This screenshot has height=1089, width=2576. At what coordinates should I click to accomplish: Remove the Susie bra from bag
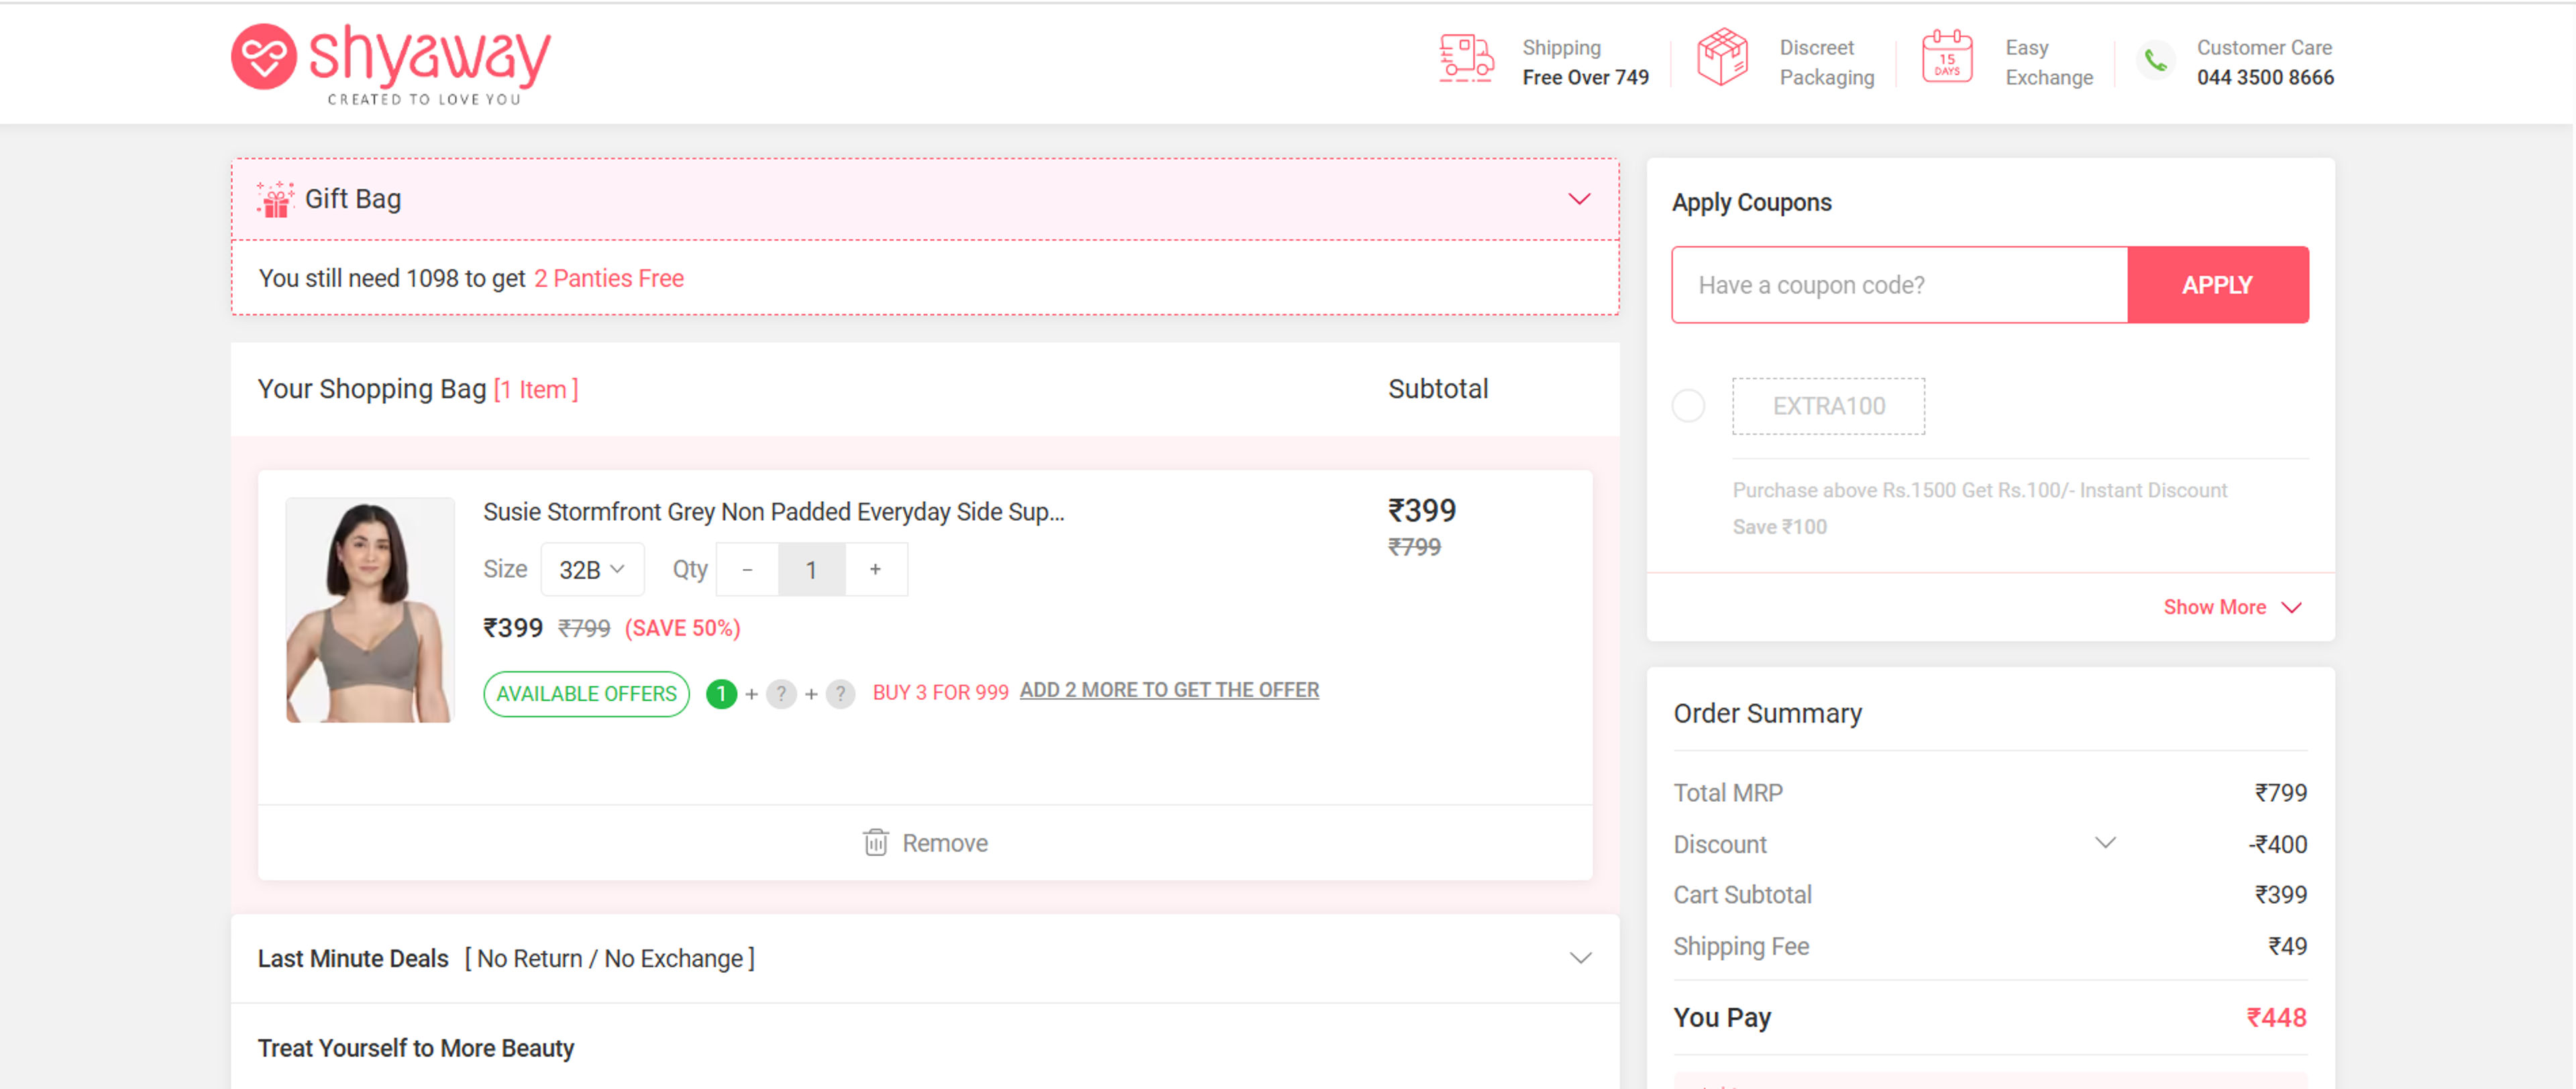point(925,843)
